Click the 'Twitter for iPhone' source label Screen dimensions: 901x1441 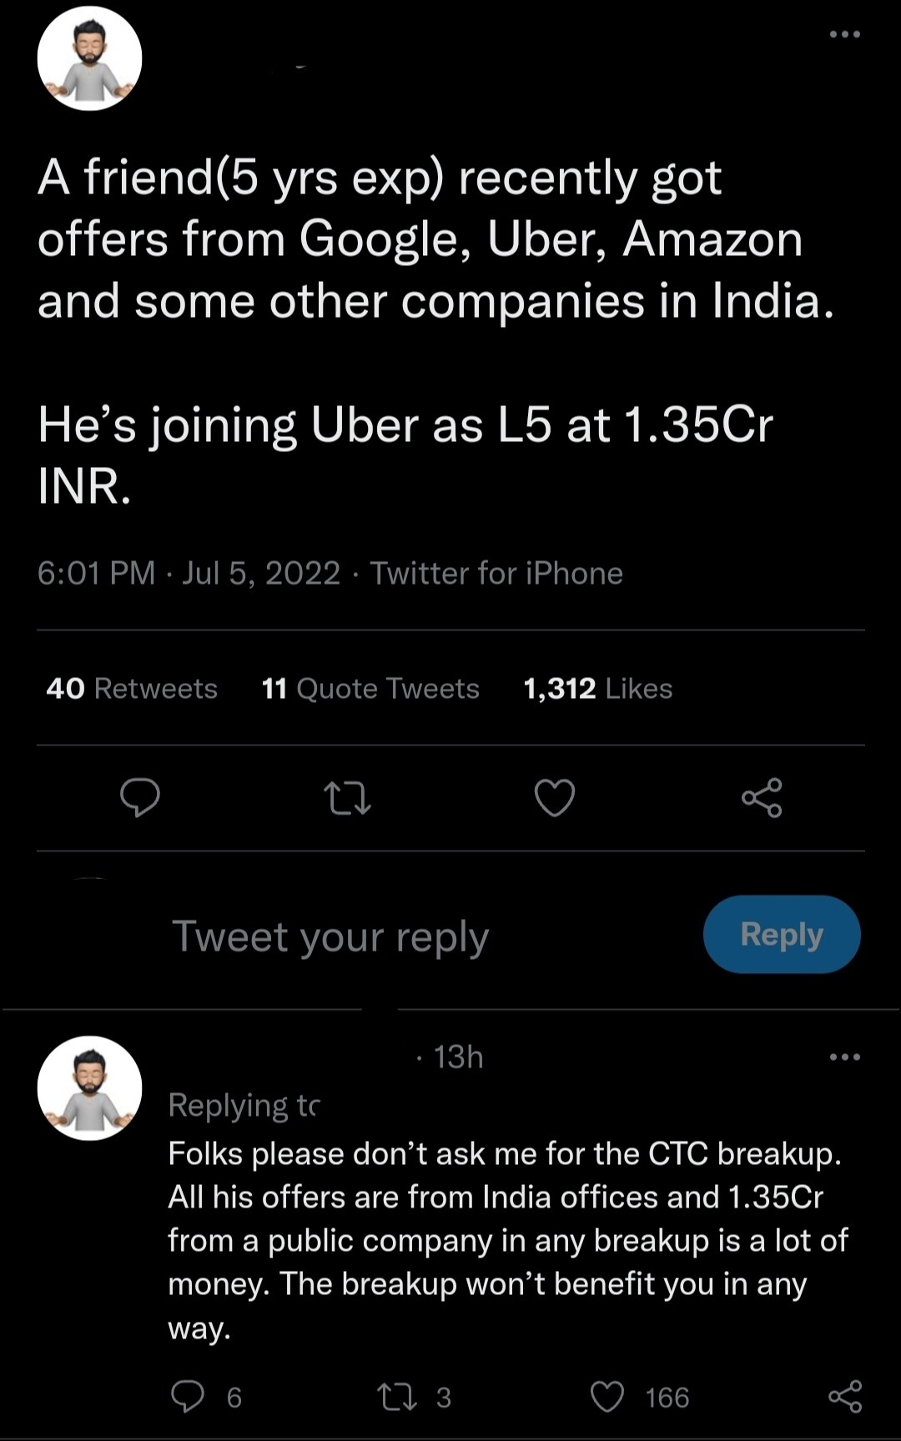coord(496,574)
